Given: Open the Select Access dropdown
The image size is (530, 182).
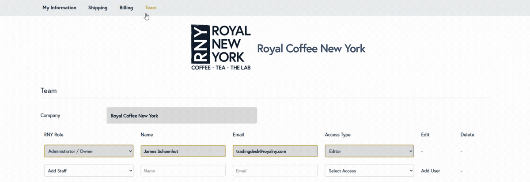Looking at the screenshot, I should click(x=369, y=171).
